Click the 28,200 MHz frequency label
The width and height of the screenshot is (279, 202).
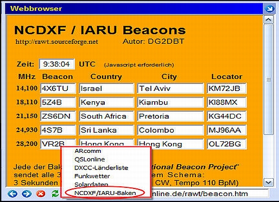(x=27, y=144)
